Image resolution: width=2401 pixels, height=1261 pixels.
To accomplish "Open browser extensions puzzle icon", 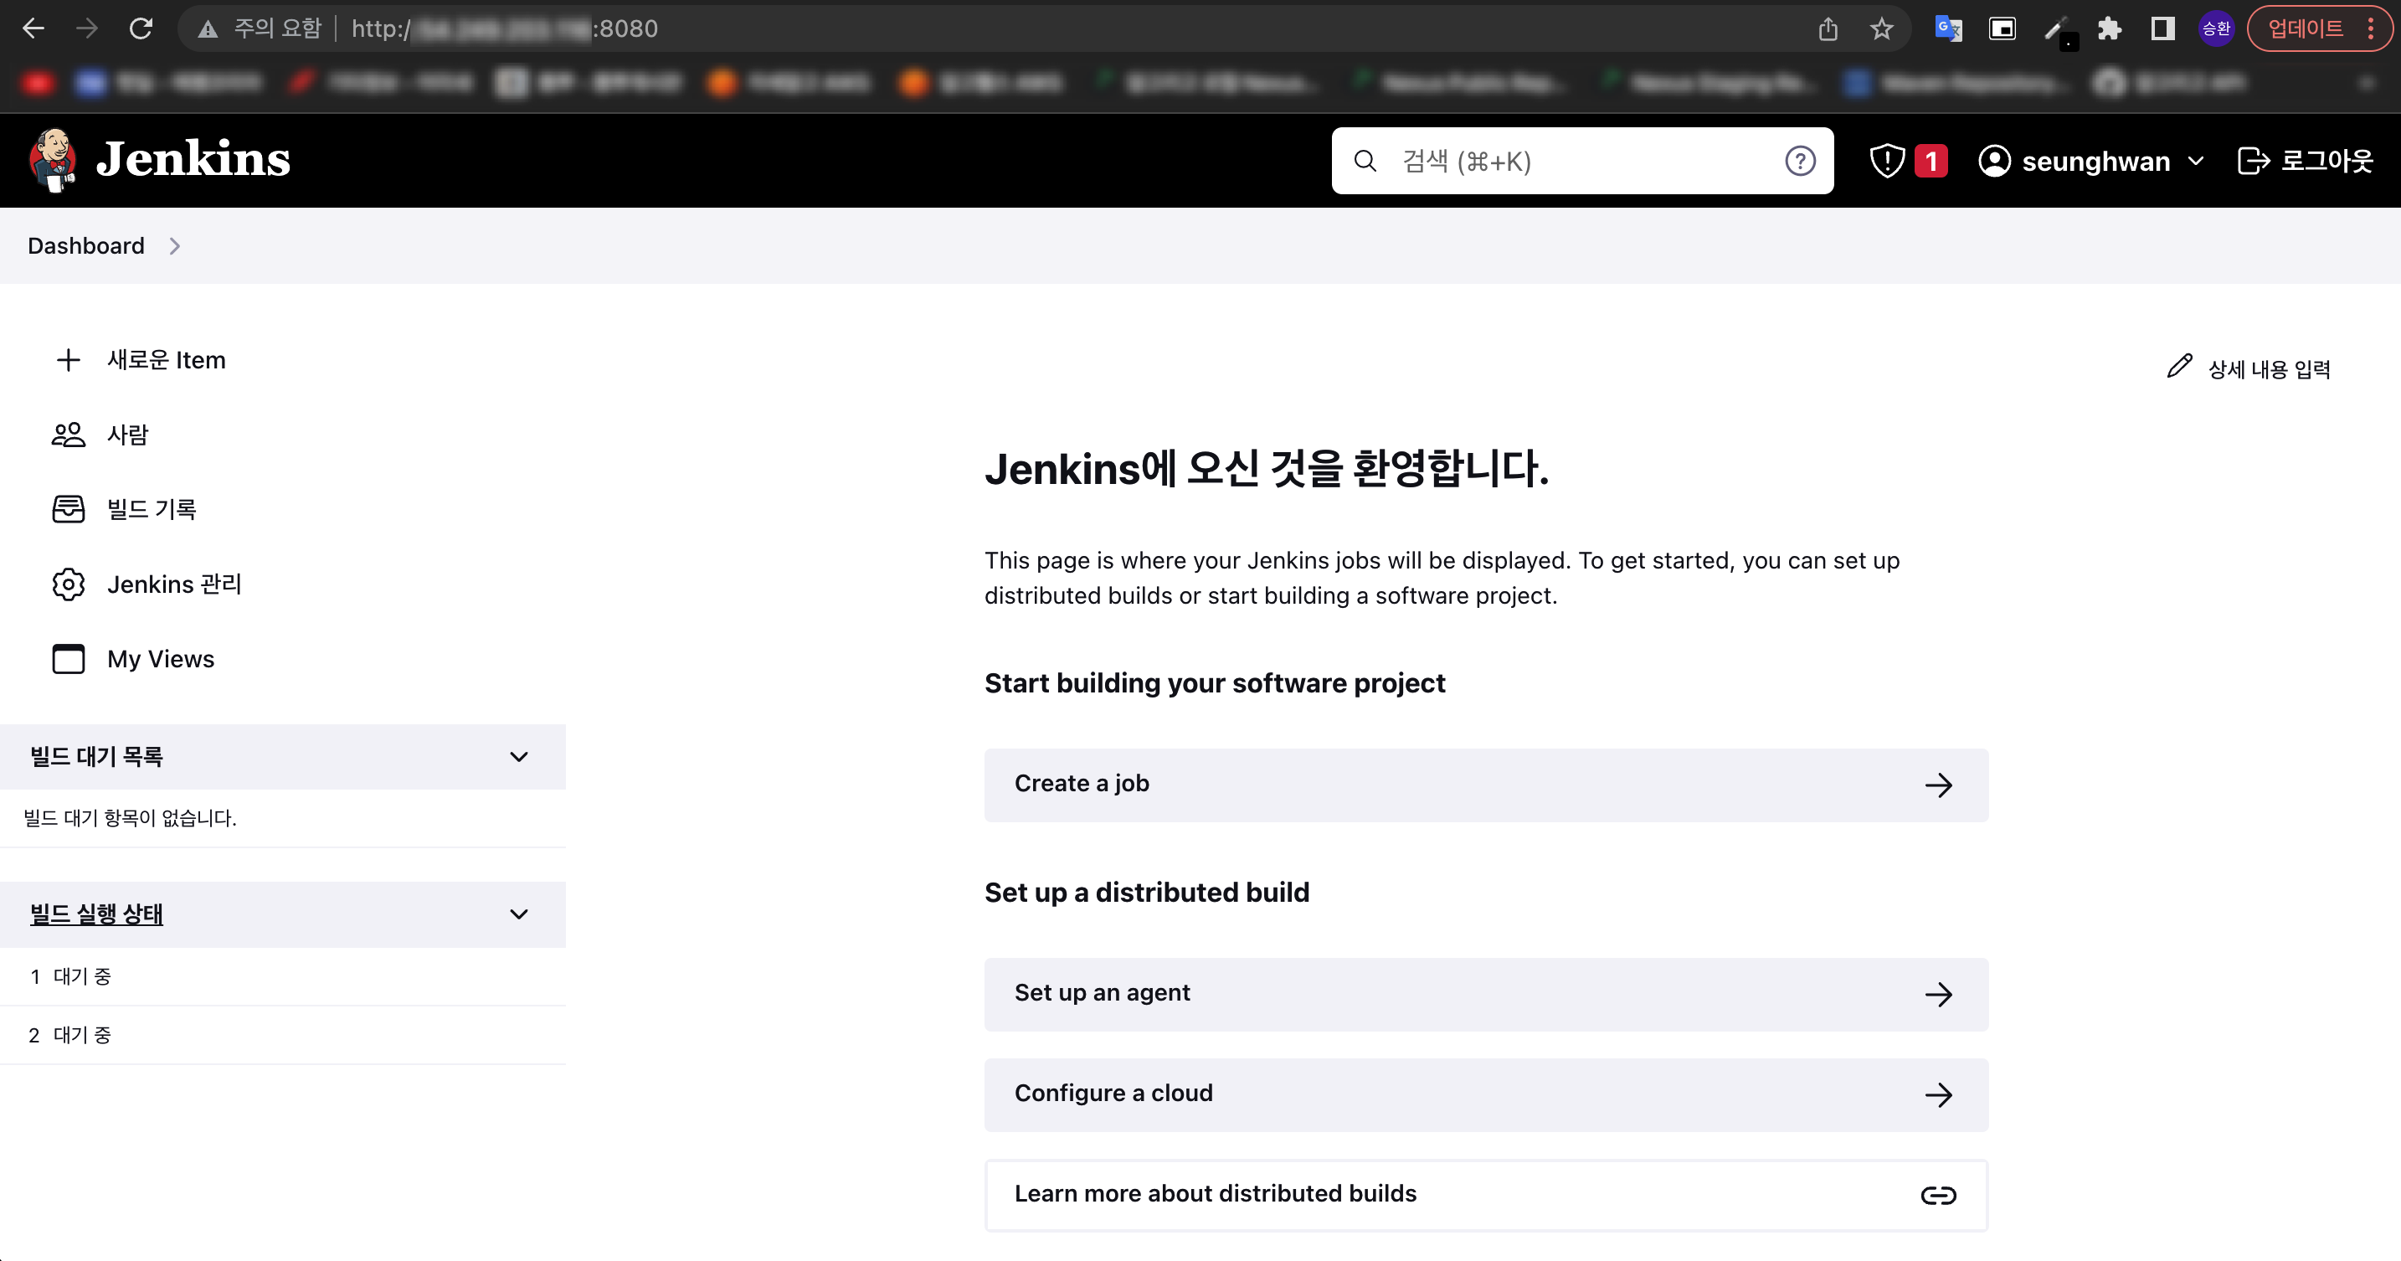I will (2110, 29).
